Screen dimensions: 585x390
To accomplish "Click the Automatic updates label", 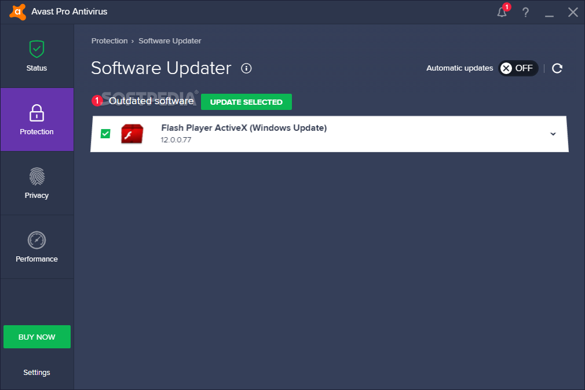I will (x=460, y=68).
